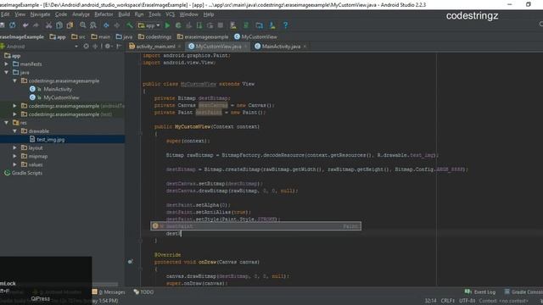
Task: Click the Synchronize toolbar icon
Action: 13,25
